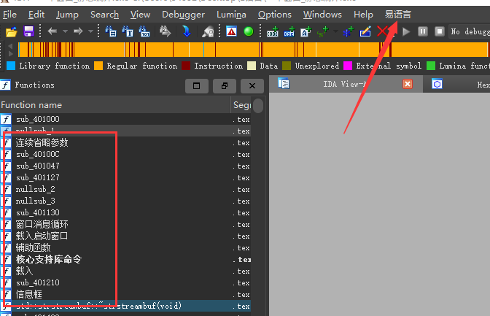The width and height of the screenshot is (490, 316).
Task: Close the Functions panel
Action: click(252, 85)
